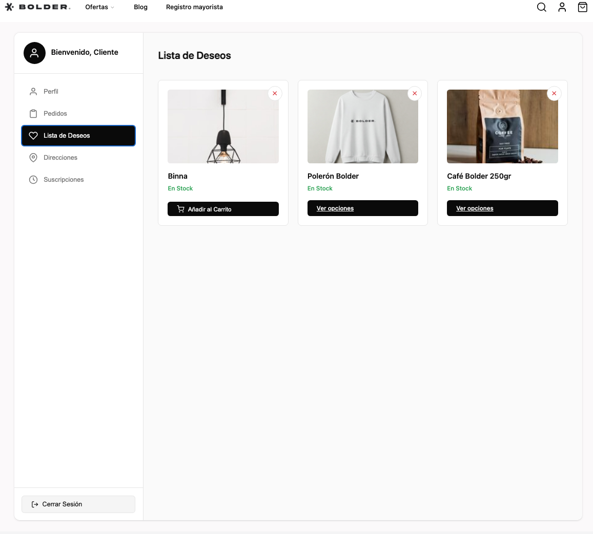Go to the Blog page

click(x=140, y=7)
